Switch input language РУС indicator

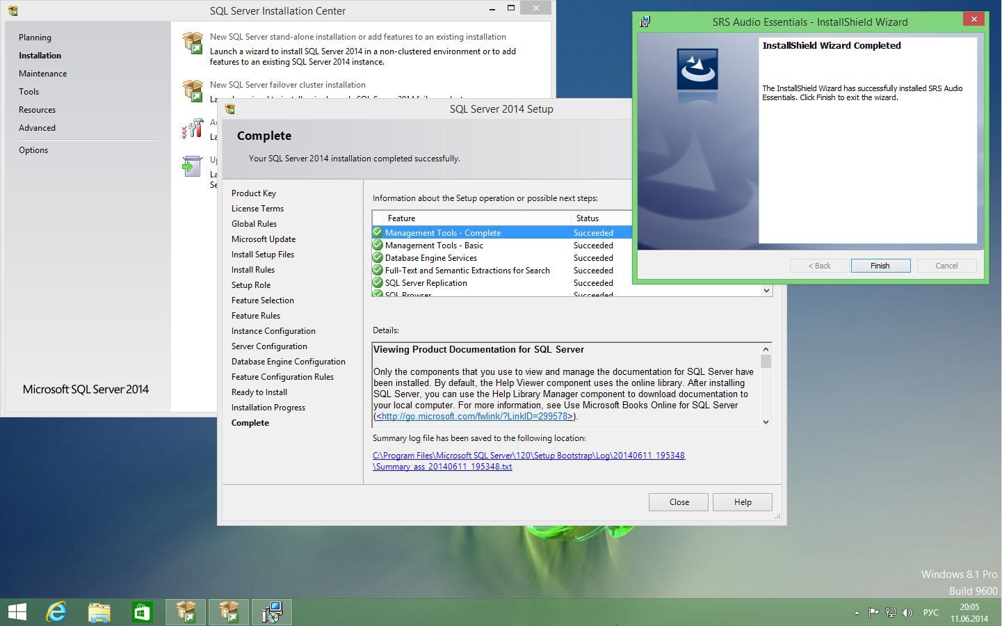(x=930, y=613)
